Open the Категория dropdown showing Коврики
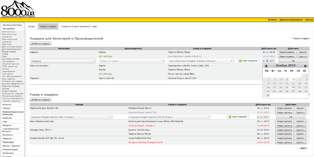The height and width of the screenshot is (157, 314). tap(63, 61)
